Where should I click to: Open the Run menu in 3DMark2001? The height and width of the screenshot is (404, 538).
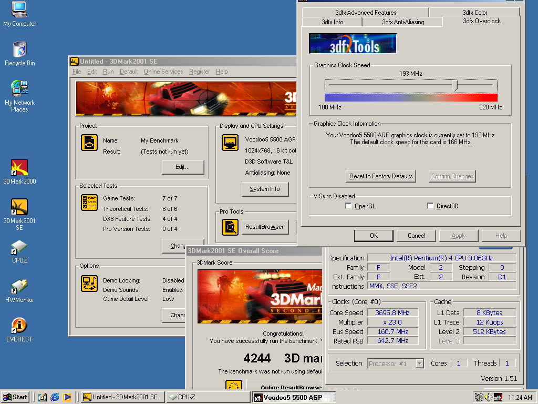[x=108, y=72]
